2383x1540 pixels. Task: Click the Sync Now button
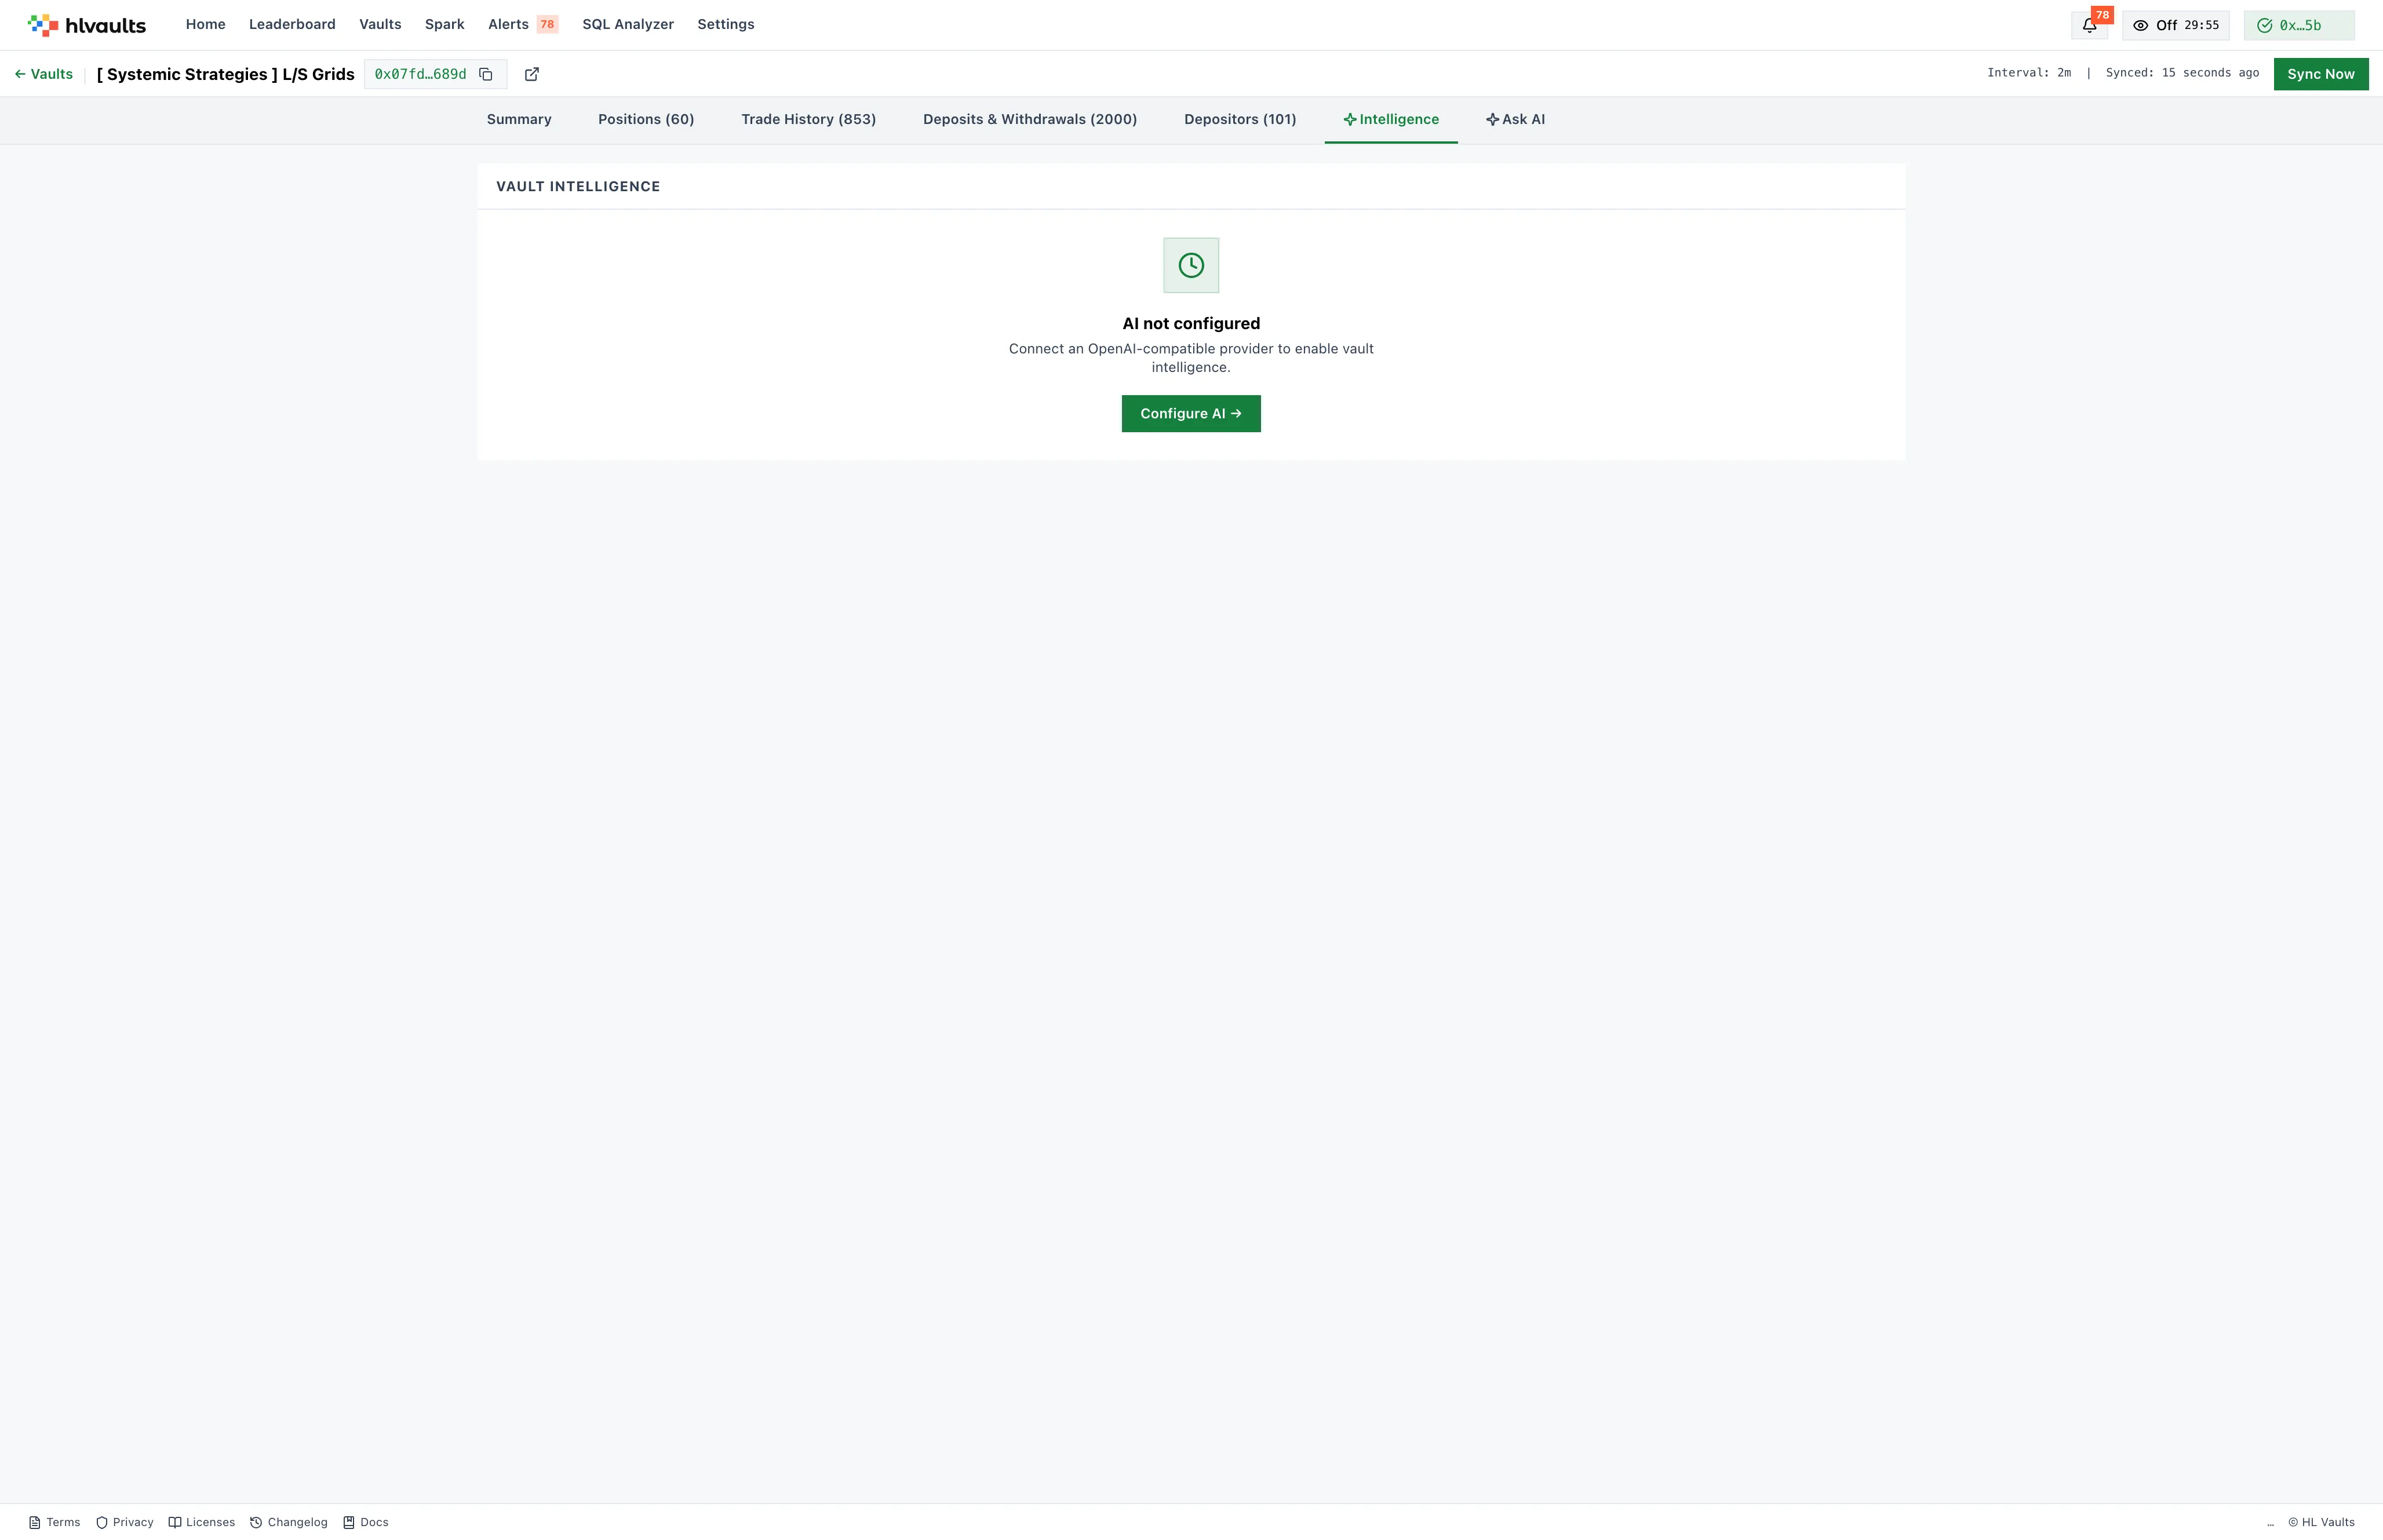[x=2320, y=74]
